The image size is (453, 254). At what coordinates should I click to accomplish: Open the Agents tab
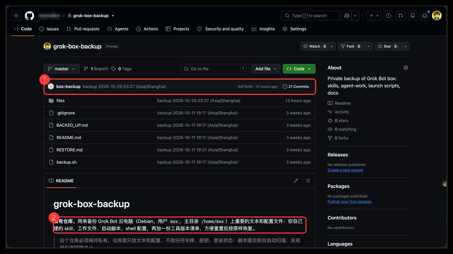click(x=118, y=29)
